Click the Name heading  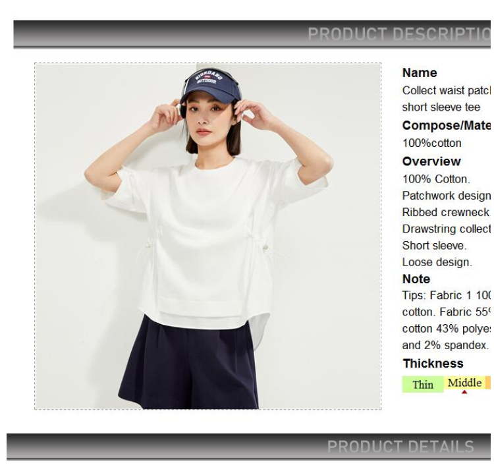(x=420, y=72)
